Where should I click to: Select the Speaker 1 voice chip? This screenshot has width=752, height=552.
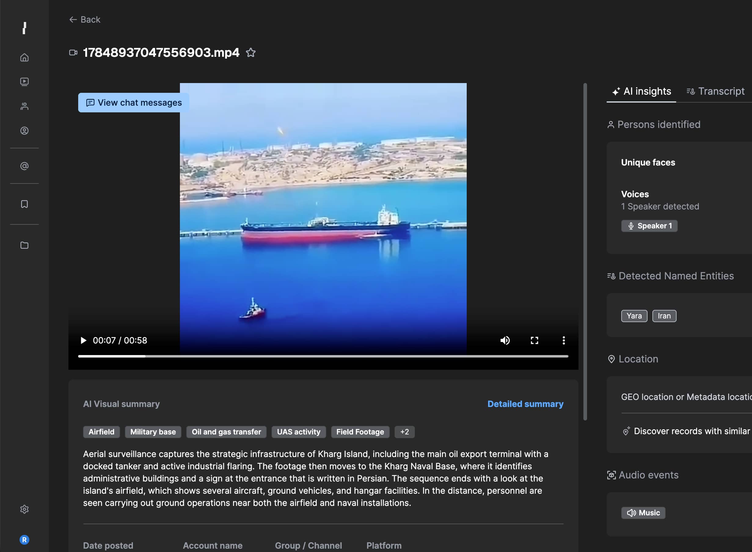(649, 226)
